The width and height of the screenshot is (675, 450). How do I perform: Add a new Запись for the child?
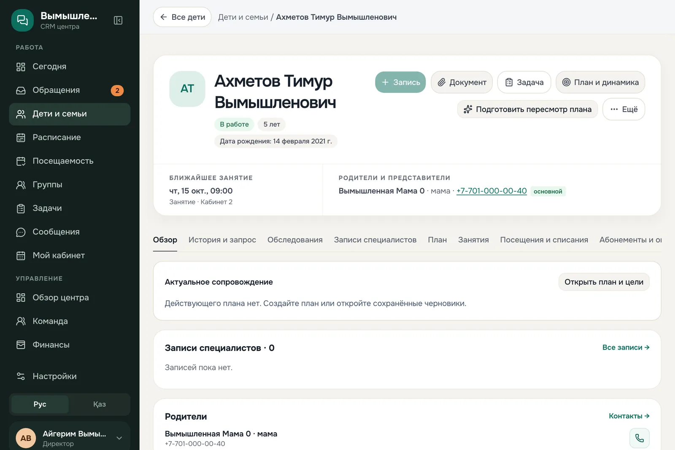click(400, 82)
